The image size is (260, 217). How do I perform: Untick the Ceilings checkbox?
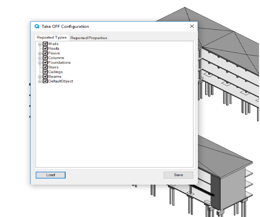[45, 72]
